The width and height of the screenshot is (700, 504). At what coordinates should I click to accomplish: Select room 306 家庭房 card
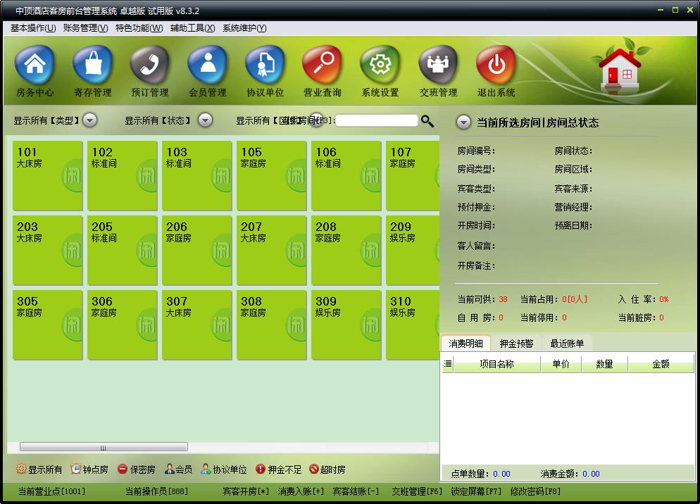click(x=123, y=325)
